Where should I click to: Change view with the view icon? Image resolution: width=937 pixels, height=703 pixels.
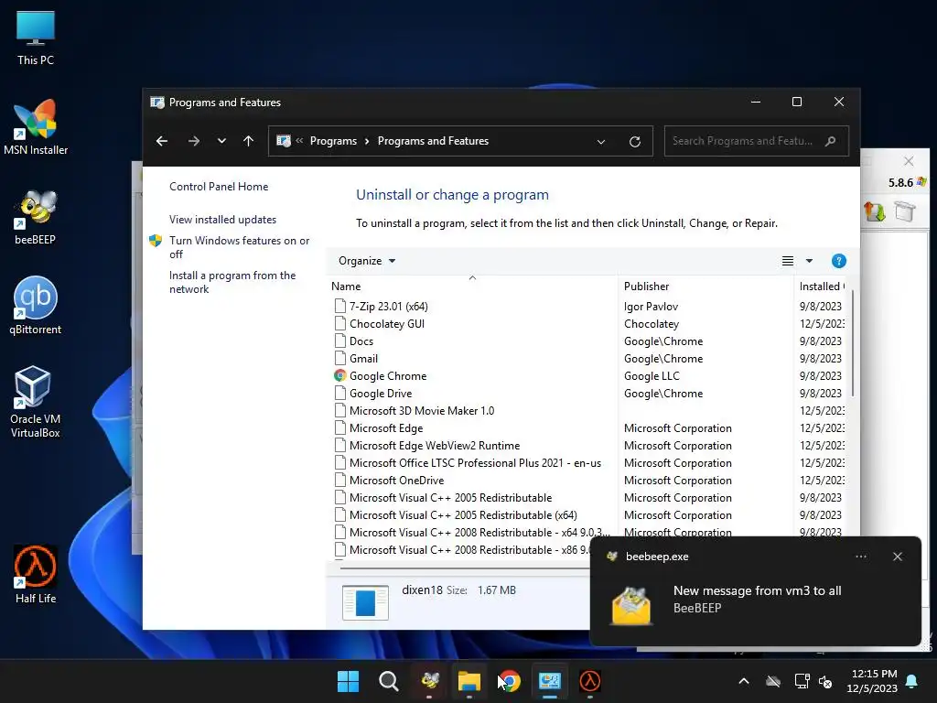click(788, 261)
